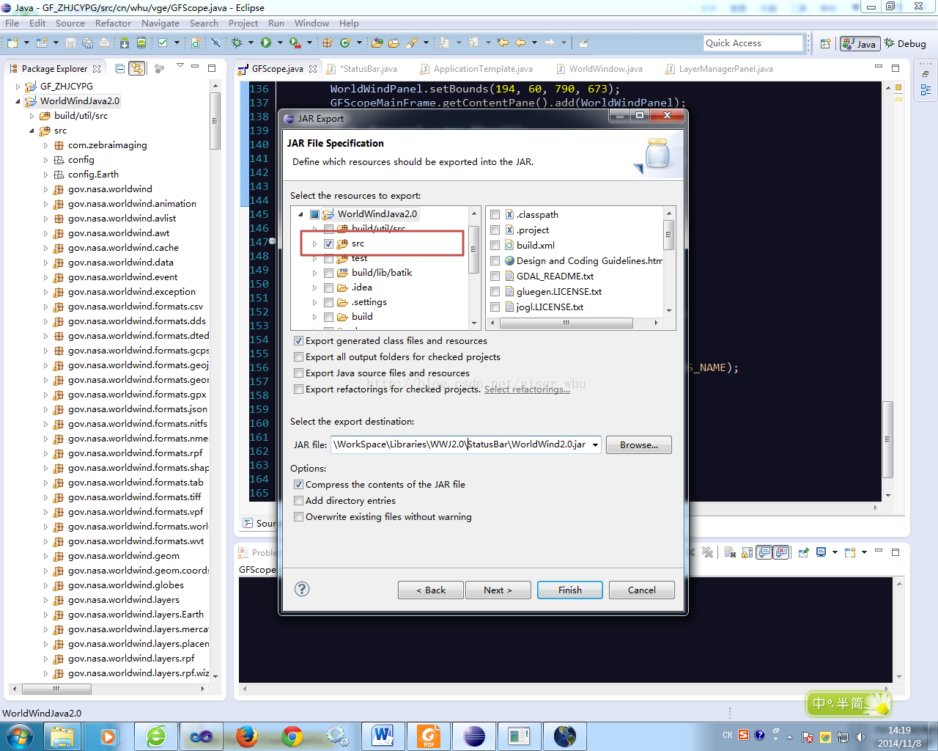Click the New file toolbar icon
938x751 pixels.
pos(12,43)
